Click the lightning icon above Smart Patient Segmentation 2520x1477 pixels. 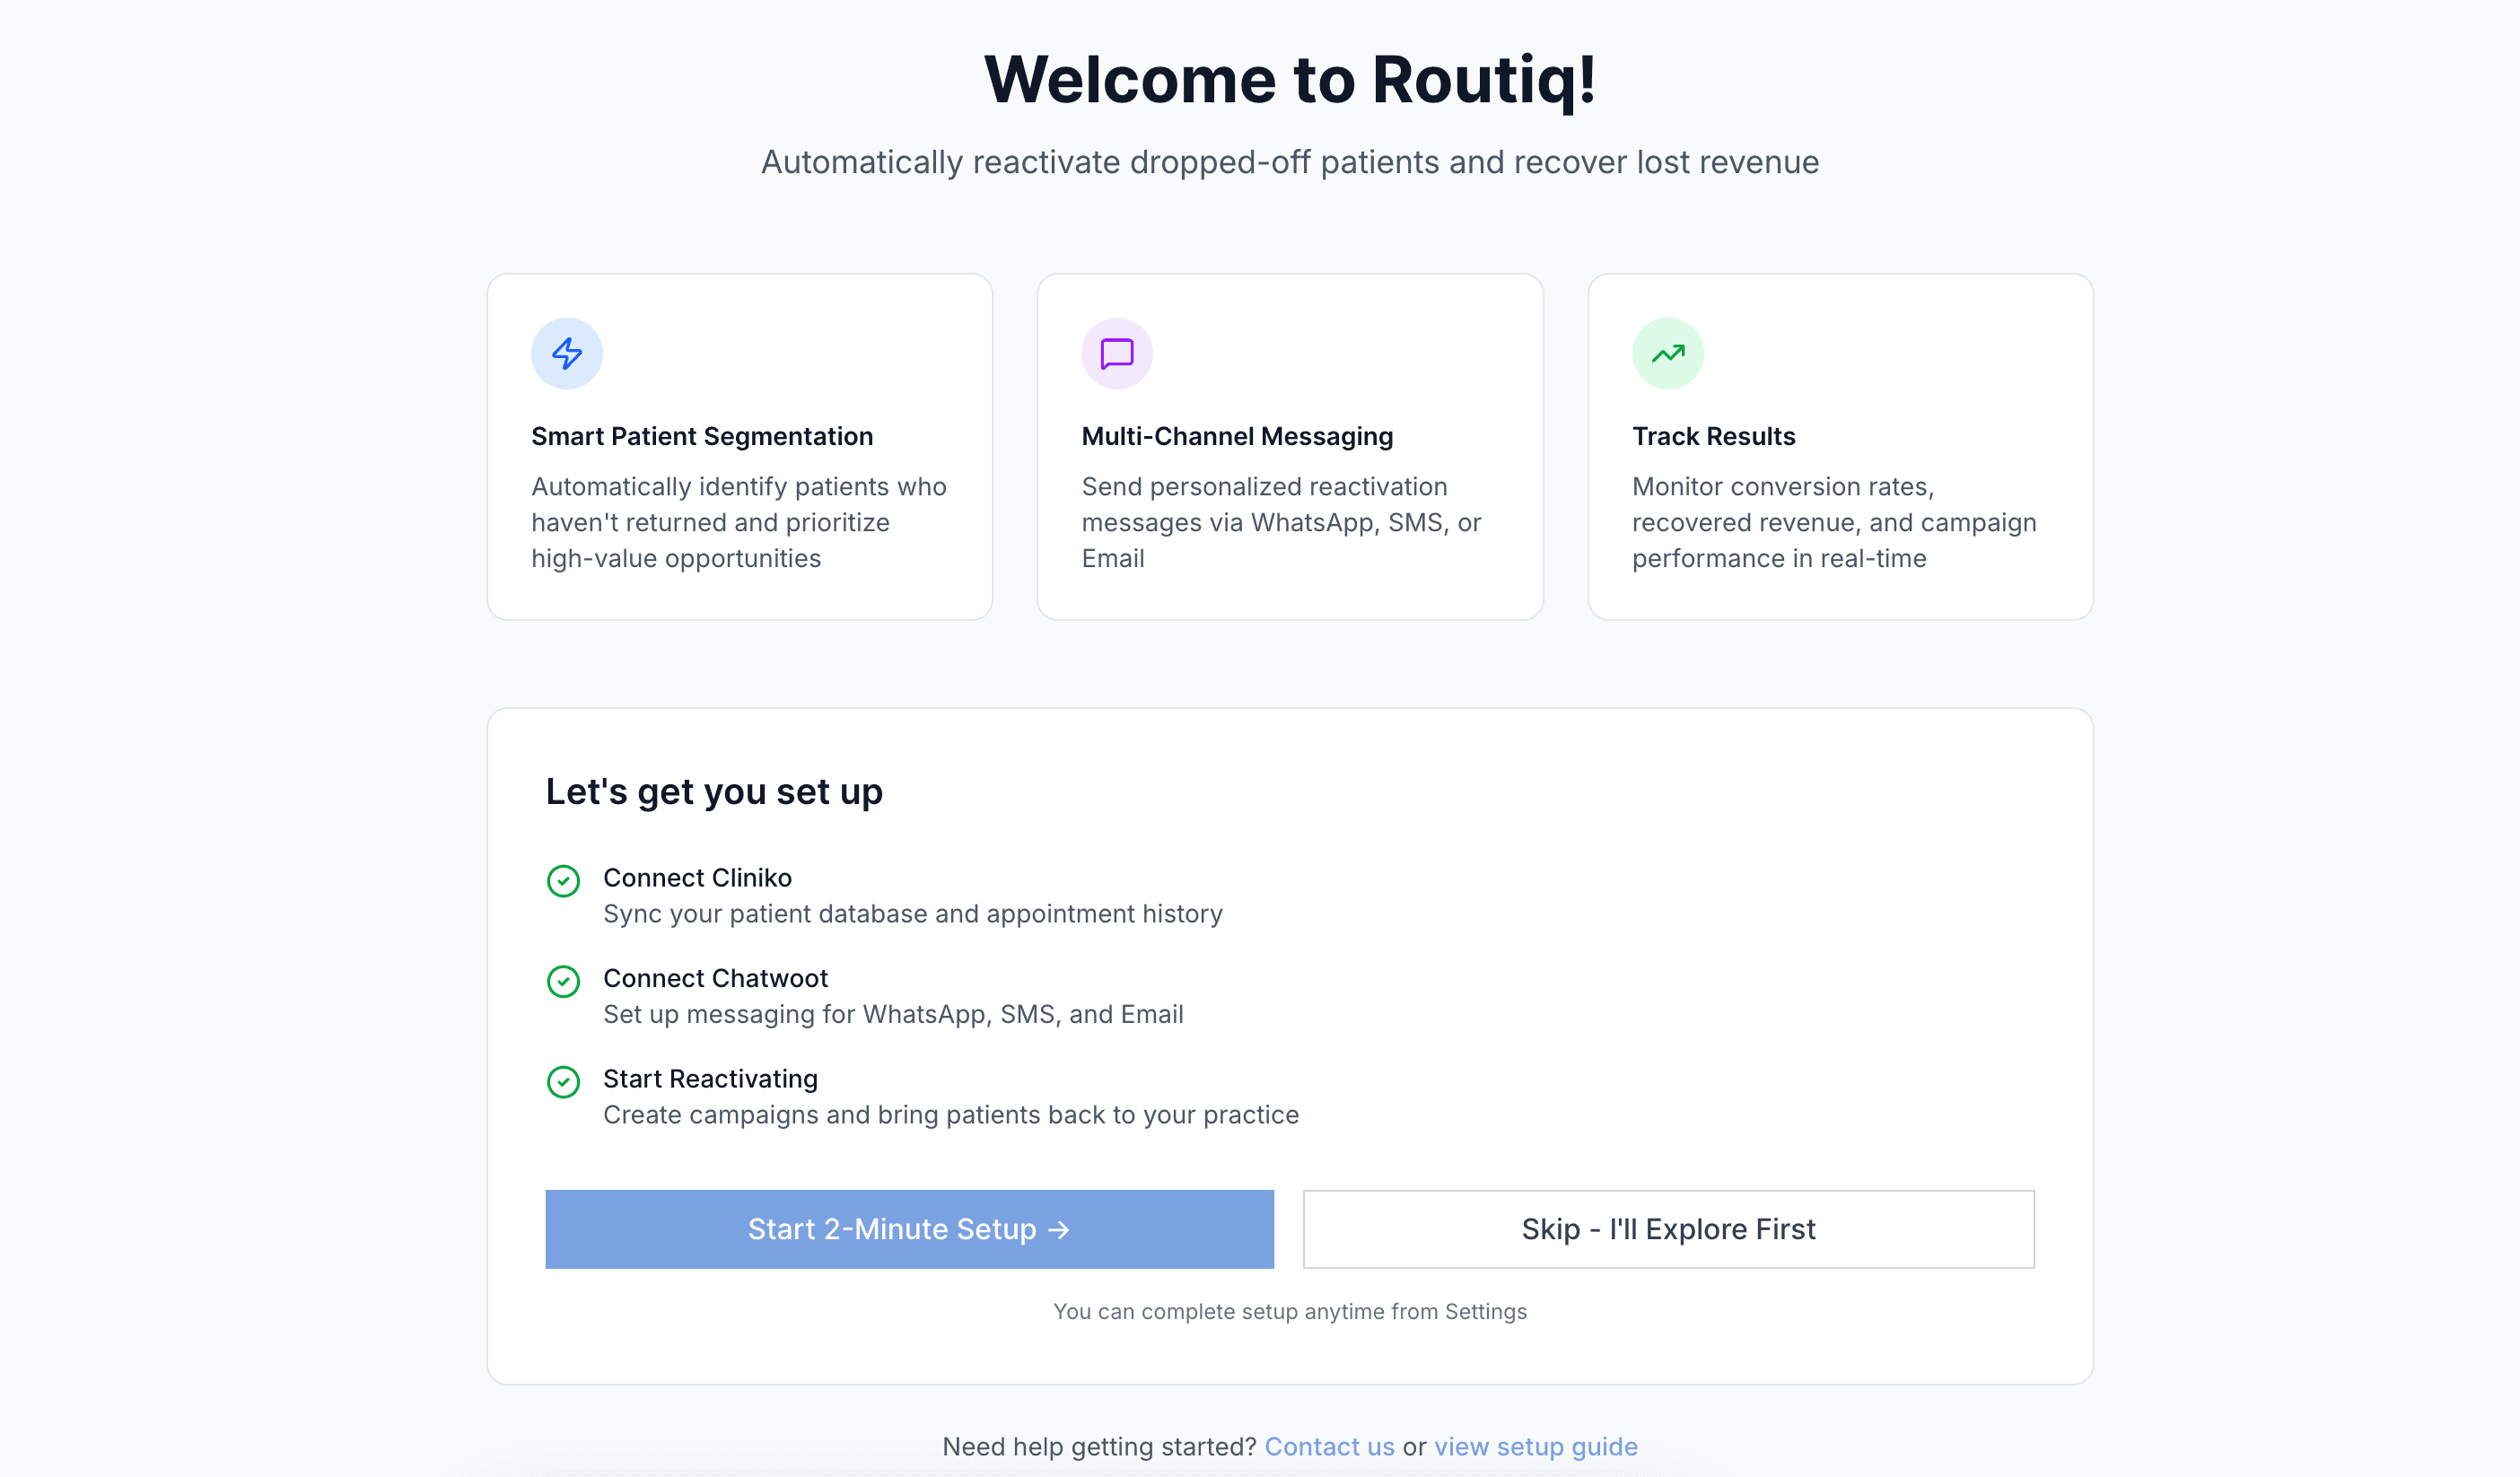(x=566, y=352)
